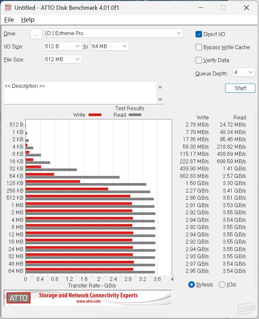Click the 32 KB read value 1.41 GB/s
The width and height of the screenshot is (259, 319).
(x=234, y=169)
